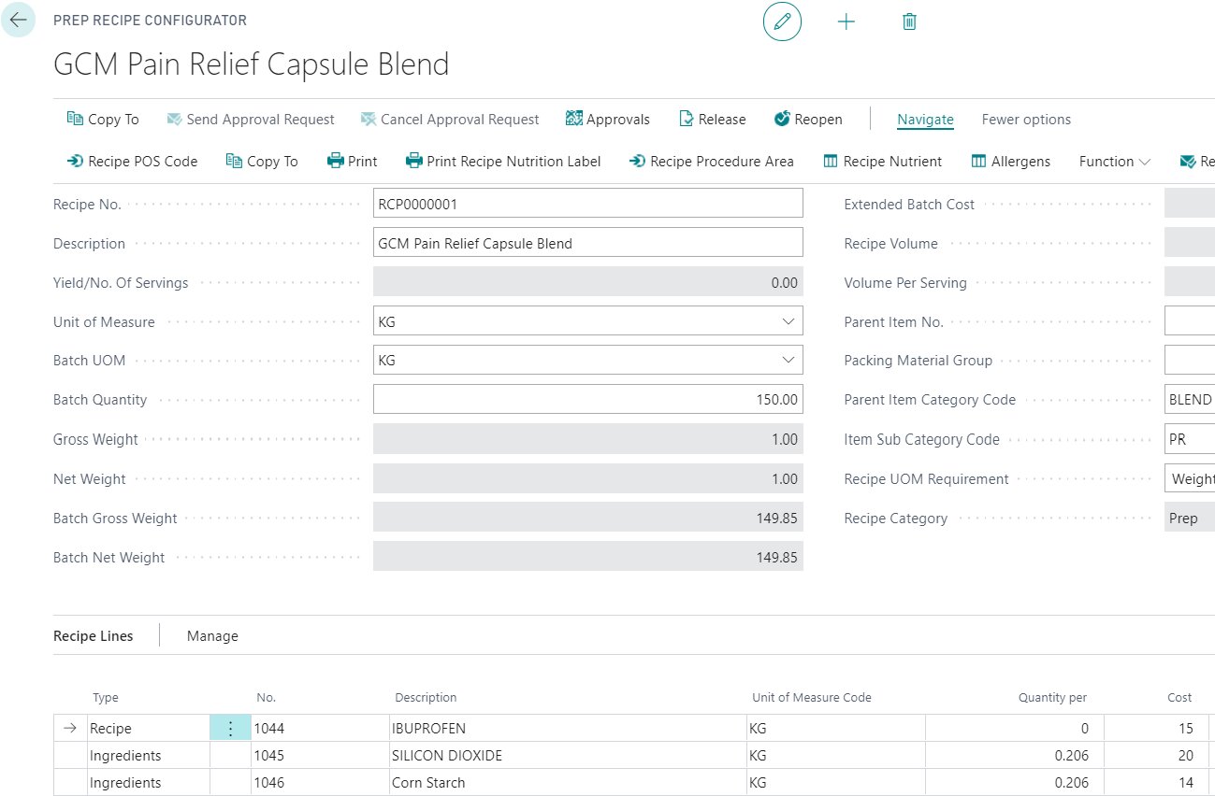Click the Release action
This screenshot has height=796, width=1215.
click(712, 120)
